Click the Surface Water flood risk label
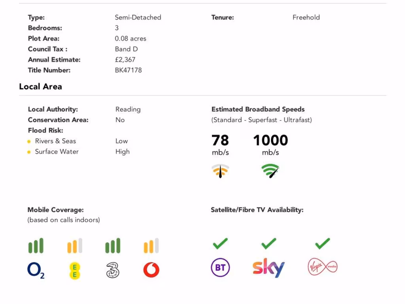Viewport: 405px width, 304px height. click(57, 152)
